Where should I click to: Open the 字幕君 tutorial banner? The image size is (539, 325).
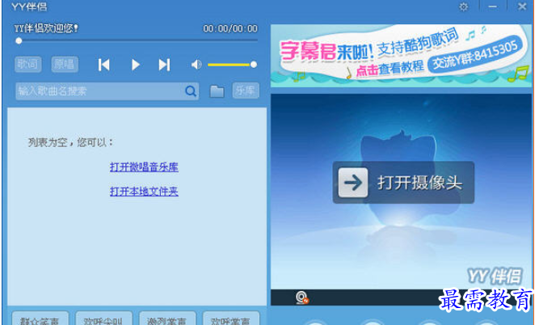pyautogui.click(x=401, y=55)
